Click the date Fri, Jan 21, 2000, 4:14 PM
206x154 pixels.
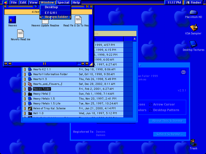pyautogui.click(x=97, y=108)
